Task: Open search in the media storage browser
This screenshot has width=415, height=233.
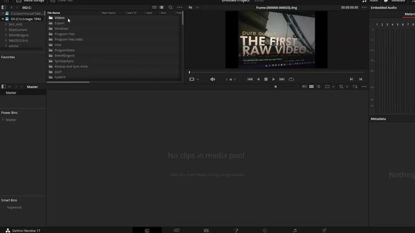Action: tap(171, 7)
